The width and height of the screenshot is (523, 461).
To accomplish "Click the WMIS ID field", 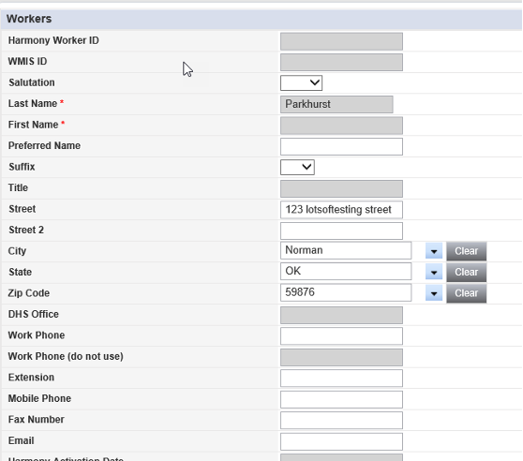I will (x=341, y=63).
